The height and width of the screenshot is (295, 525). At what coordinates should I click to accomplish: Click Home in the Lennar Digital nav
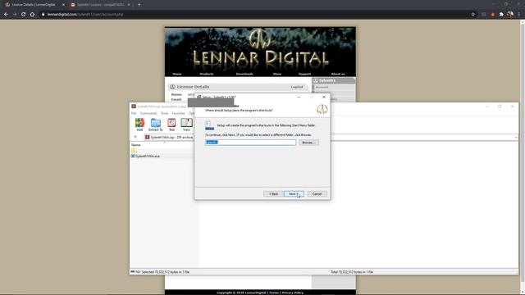[177, 74]
